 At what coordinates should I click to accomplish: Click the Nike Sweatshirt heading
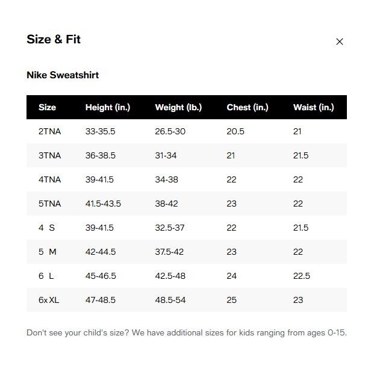coord(63,75)
